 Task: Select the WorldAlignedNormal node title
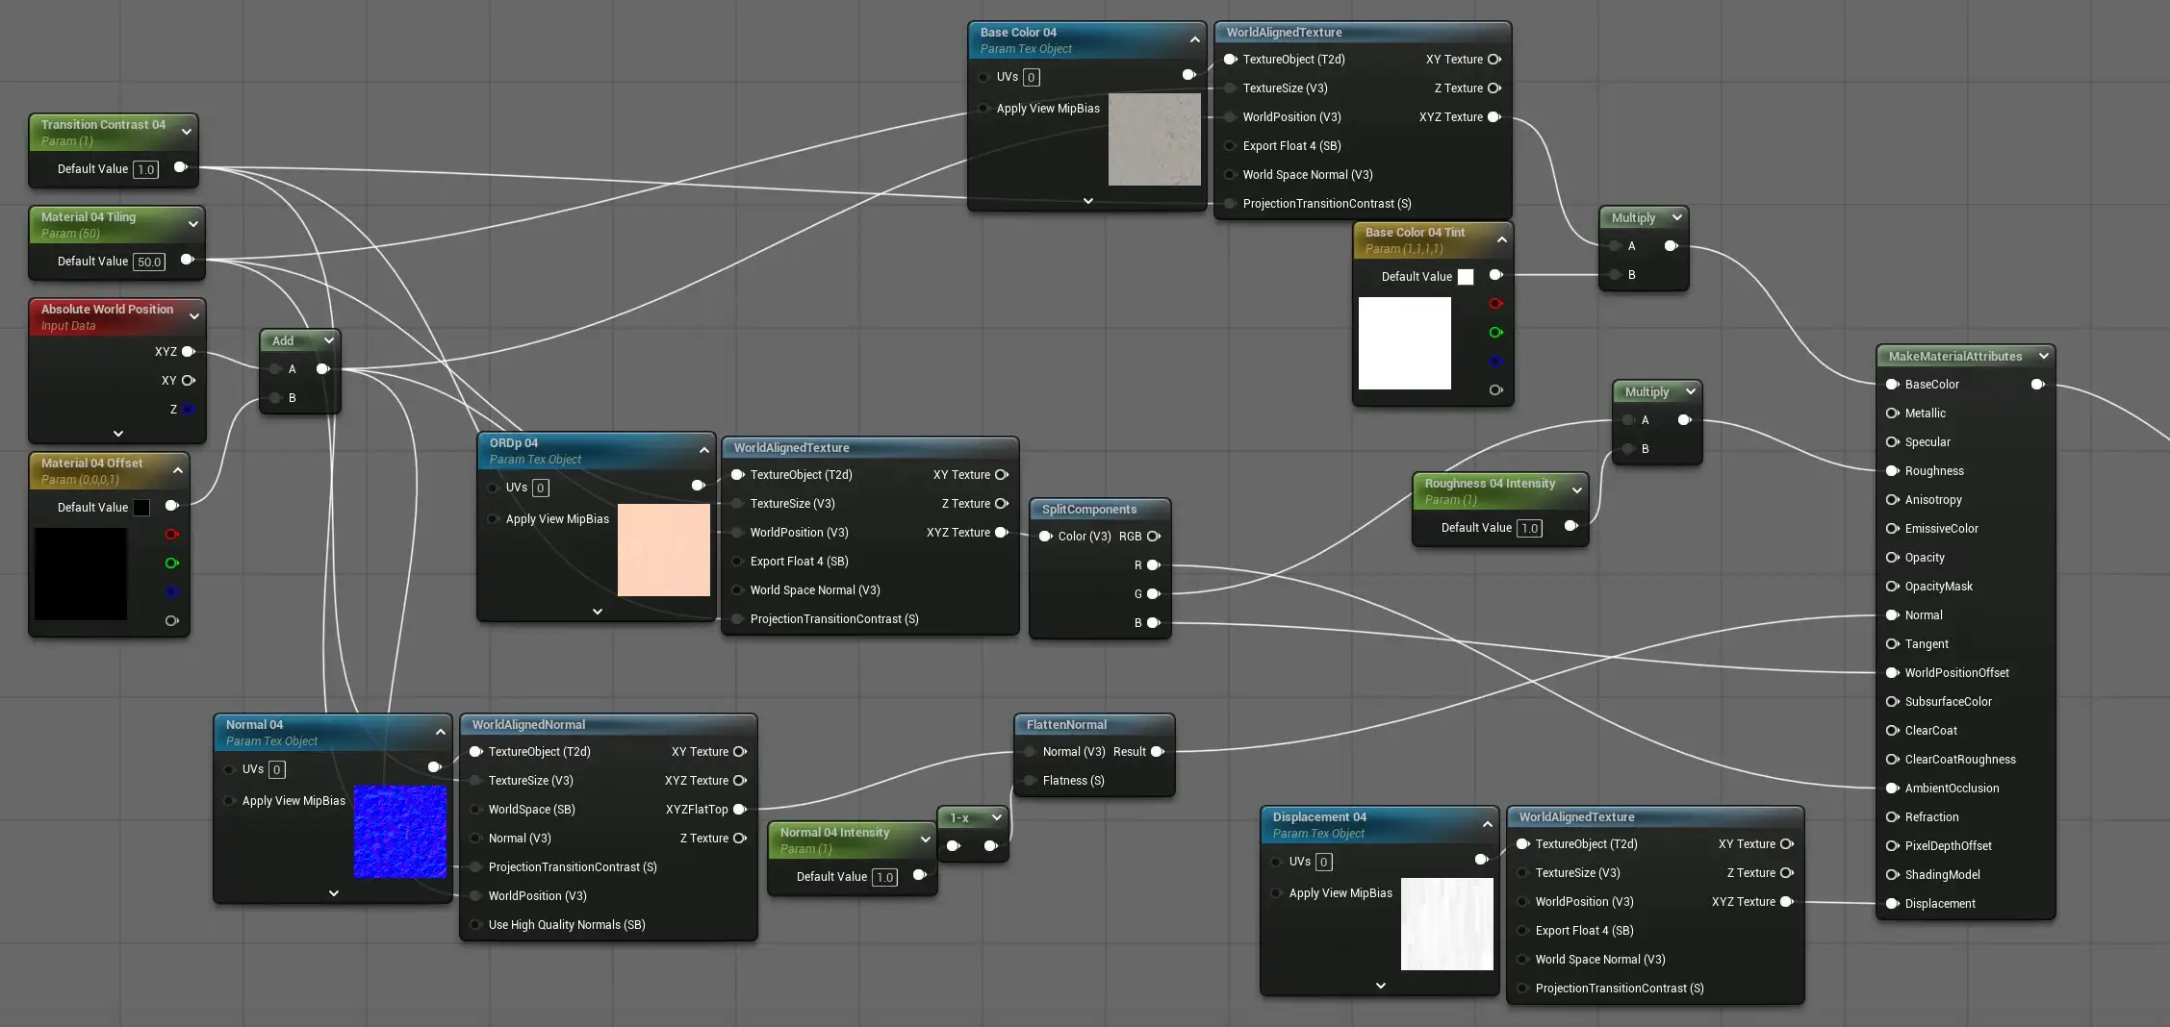click(528, 725)
